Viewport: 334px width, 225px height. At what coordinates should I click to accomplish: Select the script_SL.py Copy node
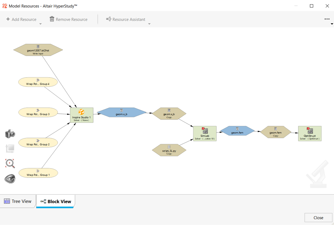coord(169,150)
